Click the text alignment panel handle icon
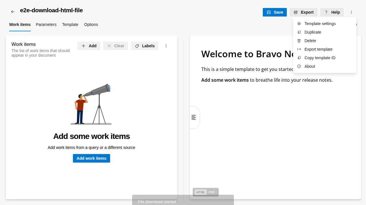 [194, 117]
